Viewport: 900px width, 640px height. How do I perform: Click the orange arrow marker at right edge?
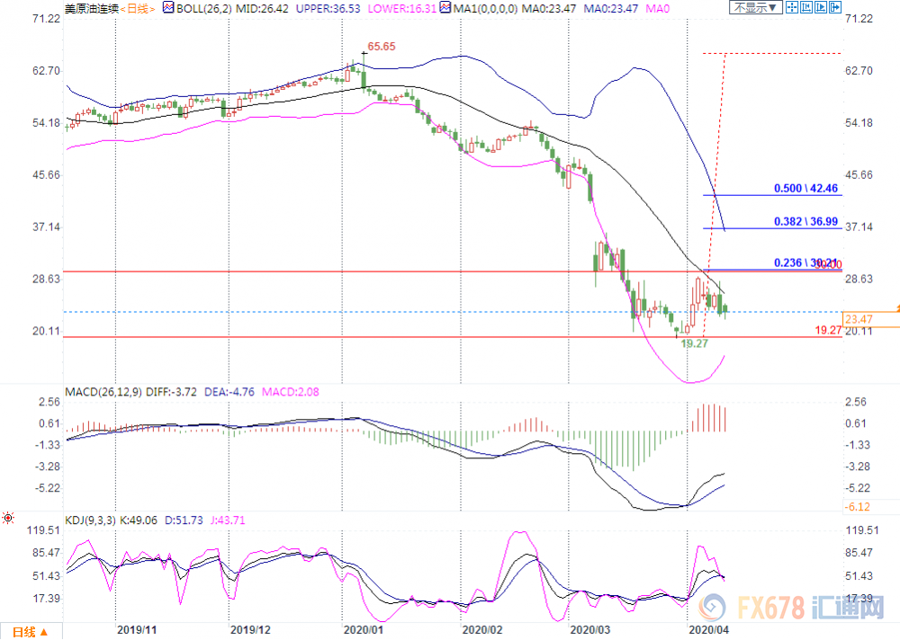(x=895, y=308)
